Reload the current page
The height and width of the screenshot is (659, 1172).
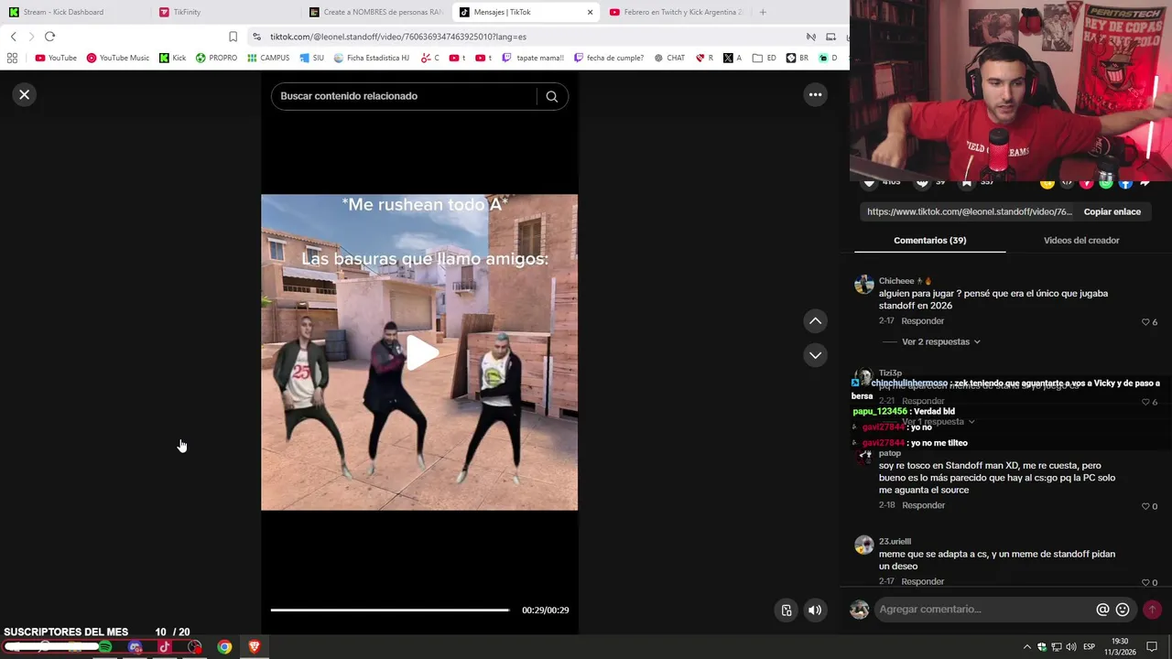49,37
